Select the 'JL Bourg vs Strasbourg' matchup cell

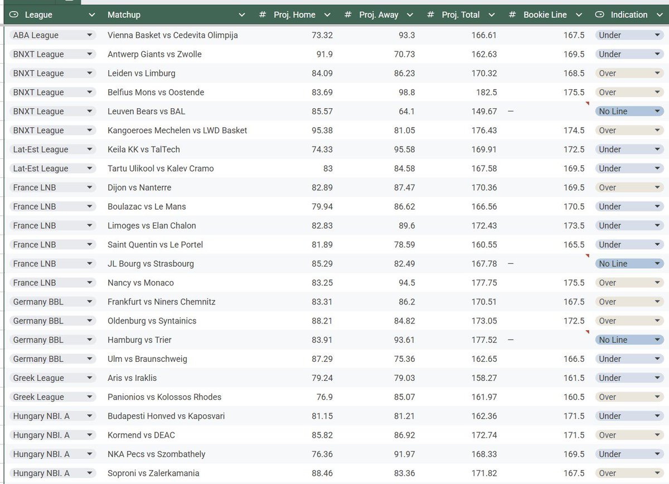tap(151, 263)
